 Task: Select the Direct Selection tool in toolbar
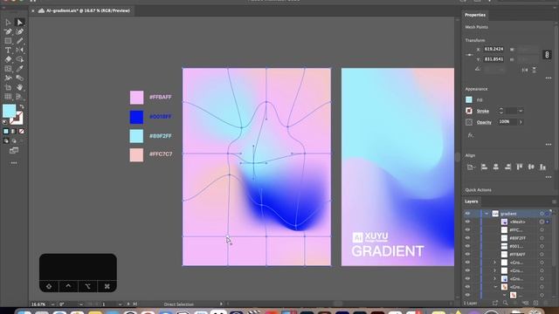19,23
